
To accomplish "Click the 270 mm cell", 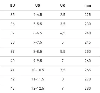I will coord(88,79).
